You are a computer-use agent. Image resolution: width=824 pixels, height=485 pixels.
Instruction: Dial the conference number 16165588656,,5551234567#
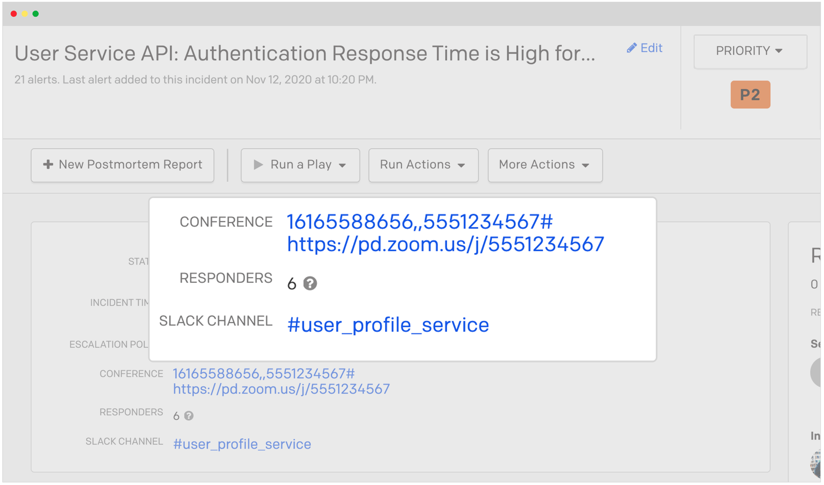coord(419,222)
